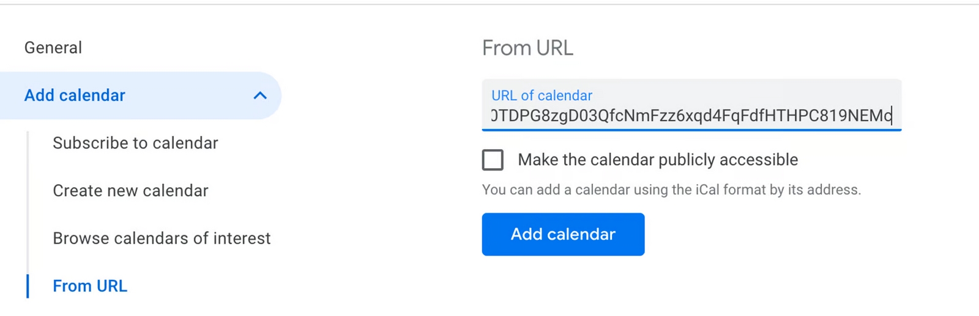979x316 pixels.
Task: Click the 'URL of calendar' floating label
Action: [x=542, y=95]
